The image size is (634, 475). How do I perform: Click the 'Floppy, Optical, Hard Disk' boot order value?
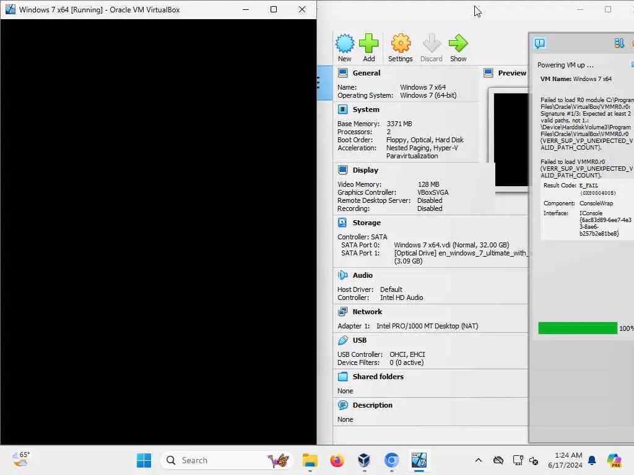pyautogui.click(x=425, y=140)
